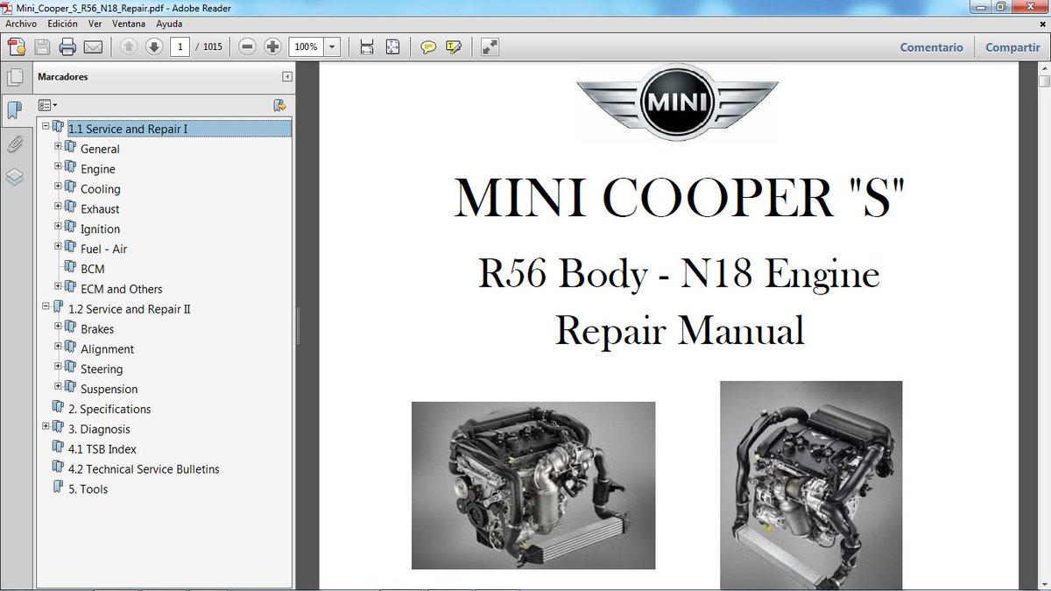Click the page number input field

[x=180, y=47]
